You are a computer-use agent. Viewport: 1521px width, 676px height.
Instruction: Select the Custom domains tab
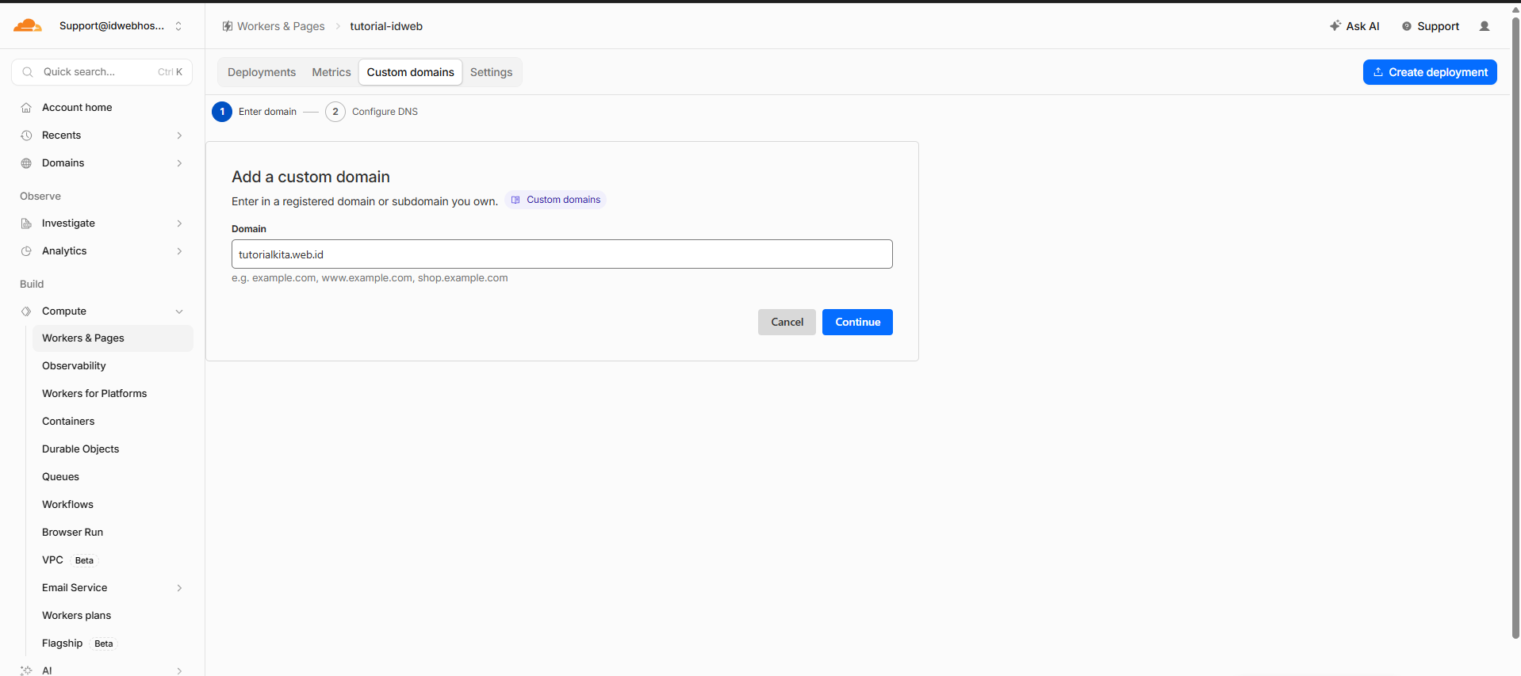[x=410, y=72]
